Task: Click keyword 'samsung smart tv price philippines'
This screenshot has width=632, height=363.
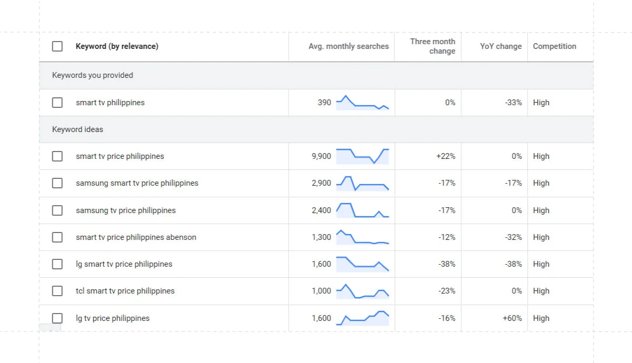Action: (137, 183)
